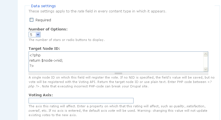Place cursor on the <?php line
The width and height of the screenshot is (221, 120).
tap(35, 55)
